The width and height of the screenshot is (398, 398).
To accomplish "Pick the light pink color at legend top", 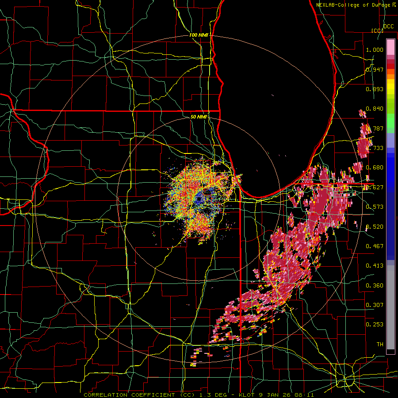I will click(x=390, y=47).
